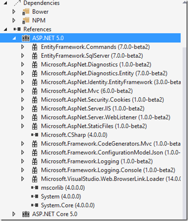The image size is (188, 221).
Task: Collapse the ASP.NET 5.0 node
Action: [14, 38]
